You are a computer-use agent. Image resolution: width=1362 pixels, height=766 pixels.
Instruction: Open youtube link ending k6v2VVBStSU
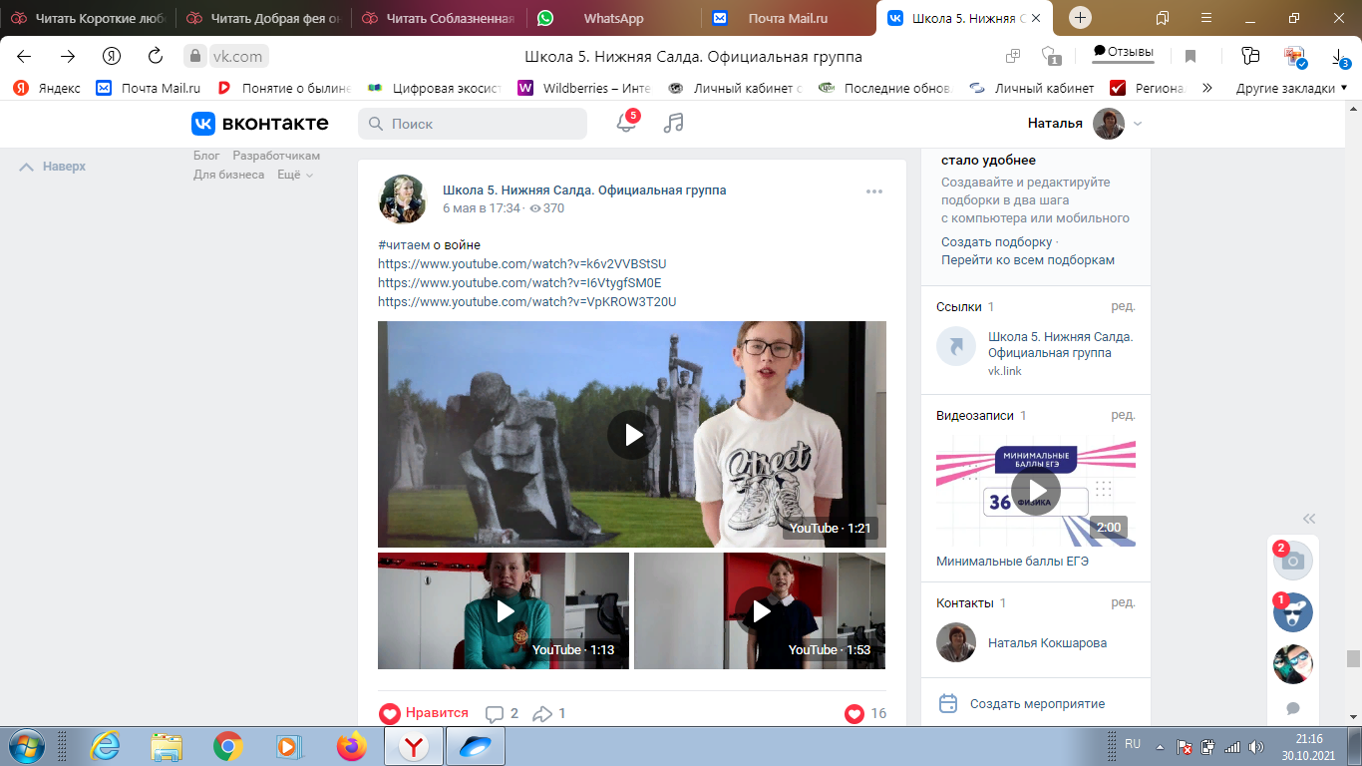(x=521, y=264)
